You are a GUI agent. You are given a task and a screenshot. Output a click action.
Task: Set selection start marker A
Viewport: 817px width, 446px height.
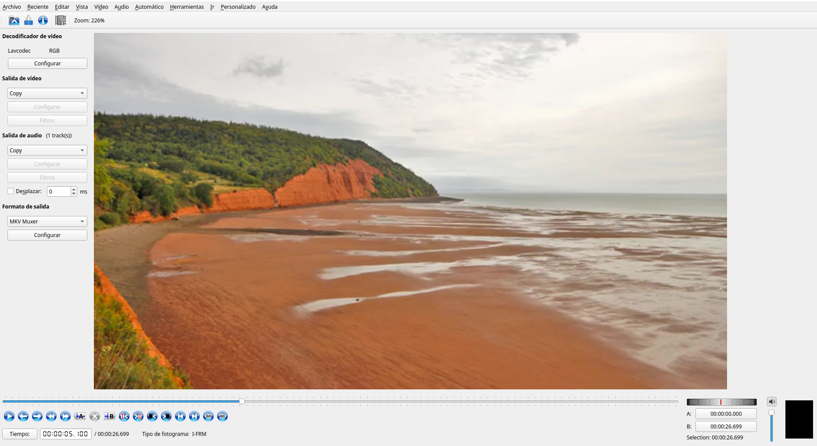(x=80, y=416)
